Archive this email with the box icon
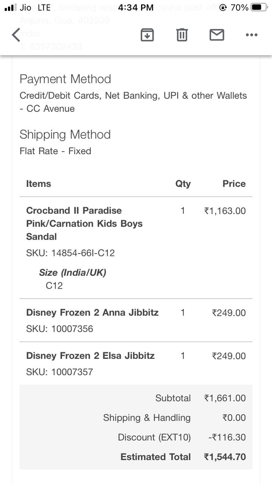Screen dimensions: 272x484 pos(147,35)
